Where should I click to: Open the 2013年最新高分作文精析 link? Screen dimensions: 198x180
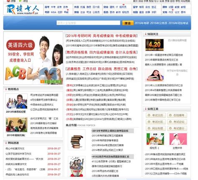(x=43, y=123)
